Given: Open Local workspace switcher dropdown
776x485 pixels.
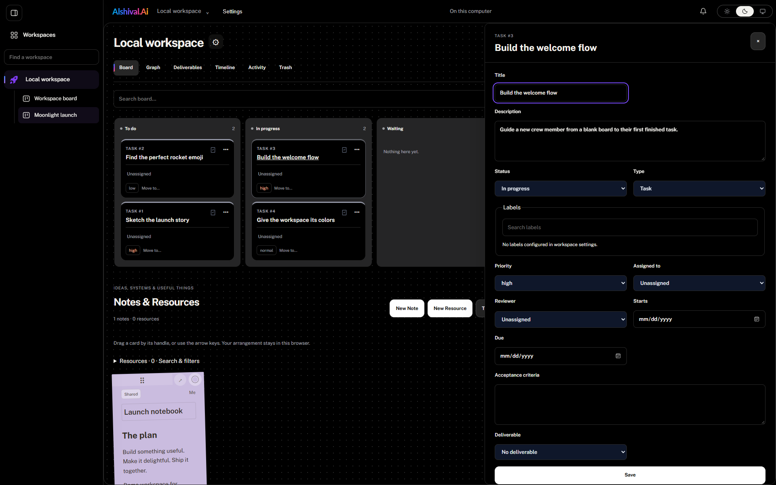Looking at the screenshot, I should (183, 11).
